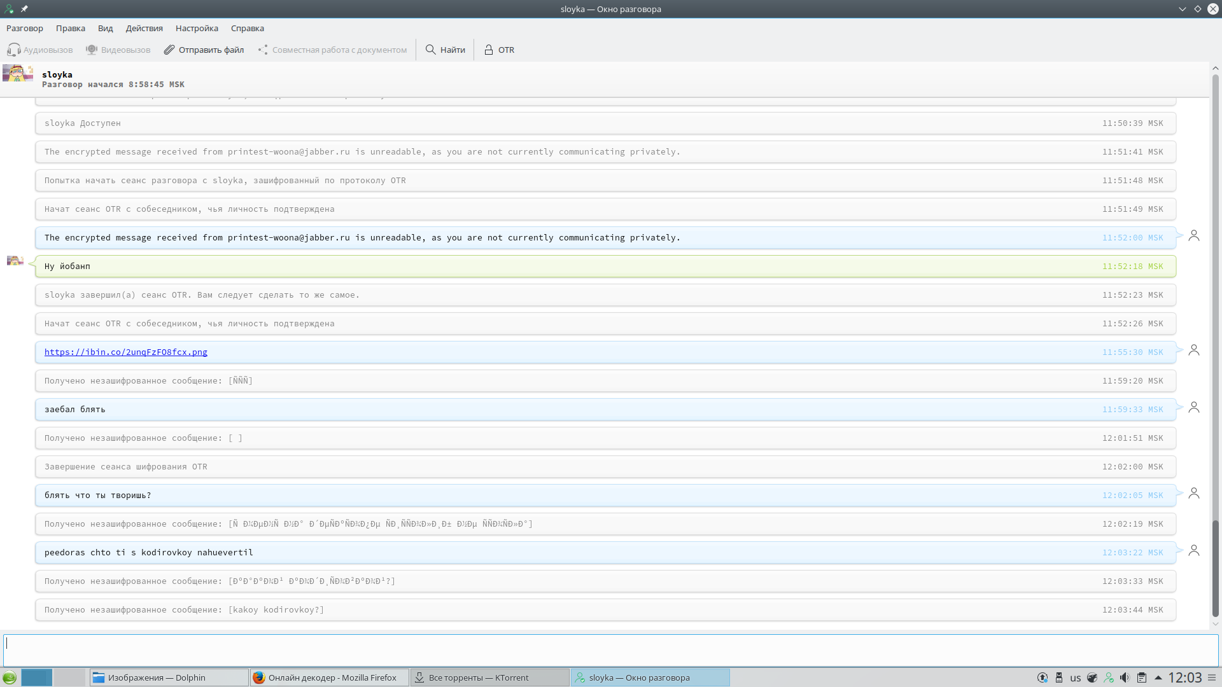
Task: Open the clipboard tray icon
Action: pos(1142,677)
